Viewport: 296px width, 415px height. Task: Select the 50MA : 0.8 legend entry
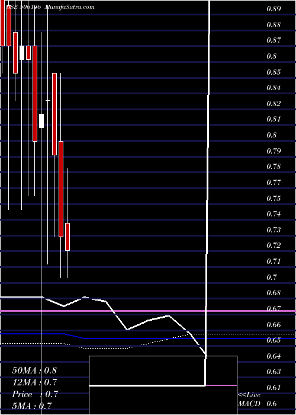(34, 370)
